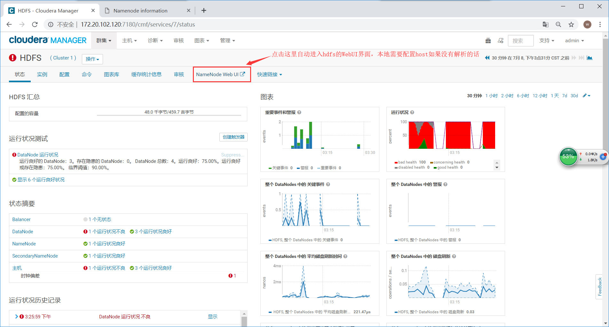Screen dimensions: 609x327
Task: Open Cluster 1 link
Action: coord(63,58)
